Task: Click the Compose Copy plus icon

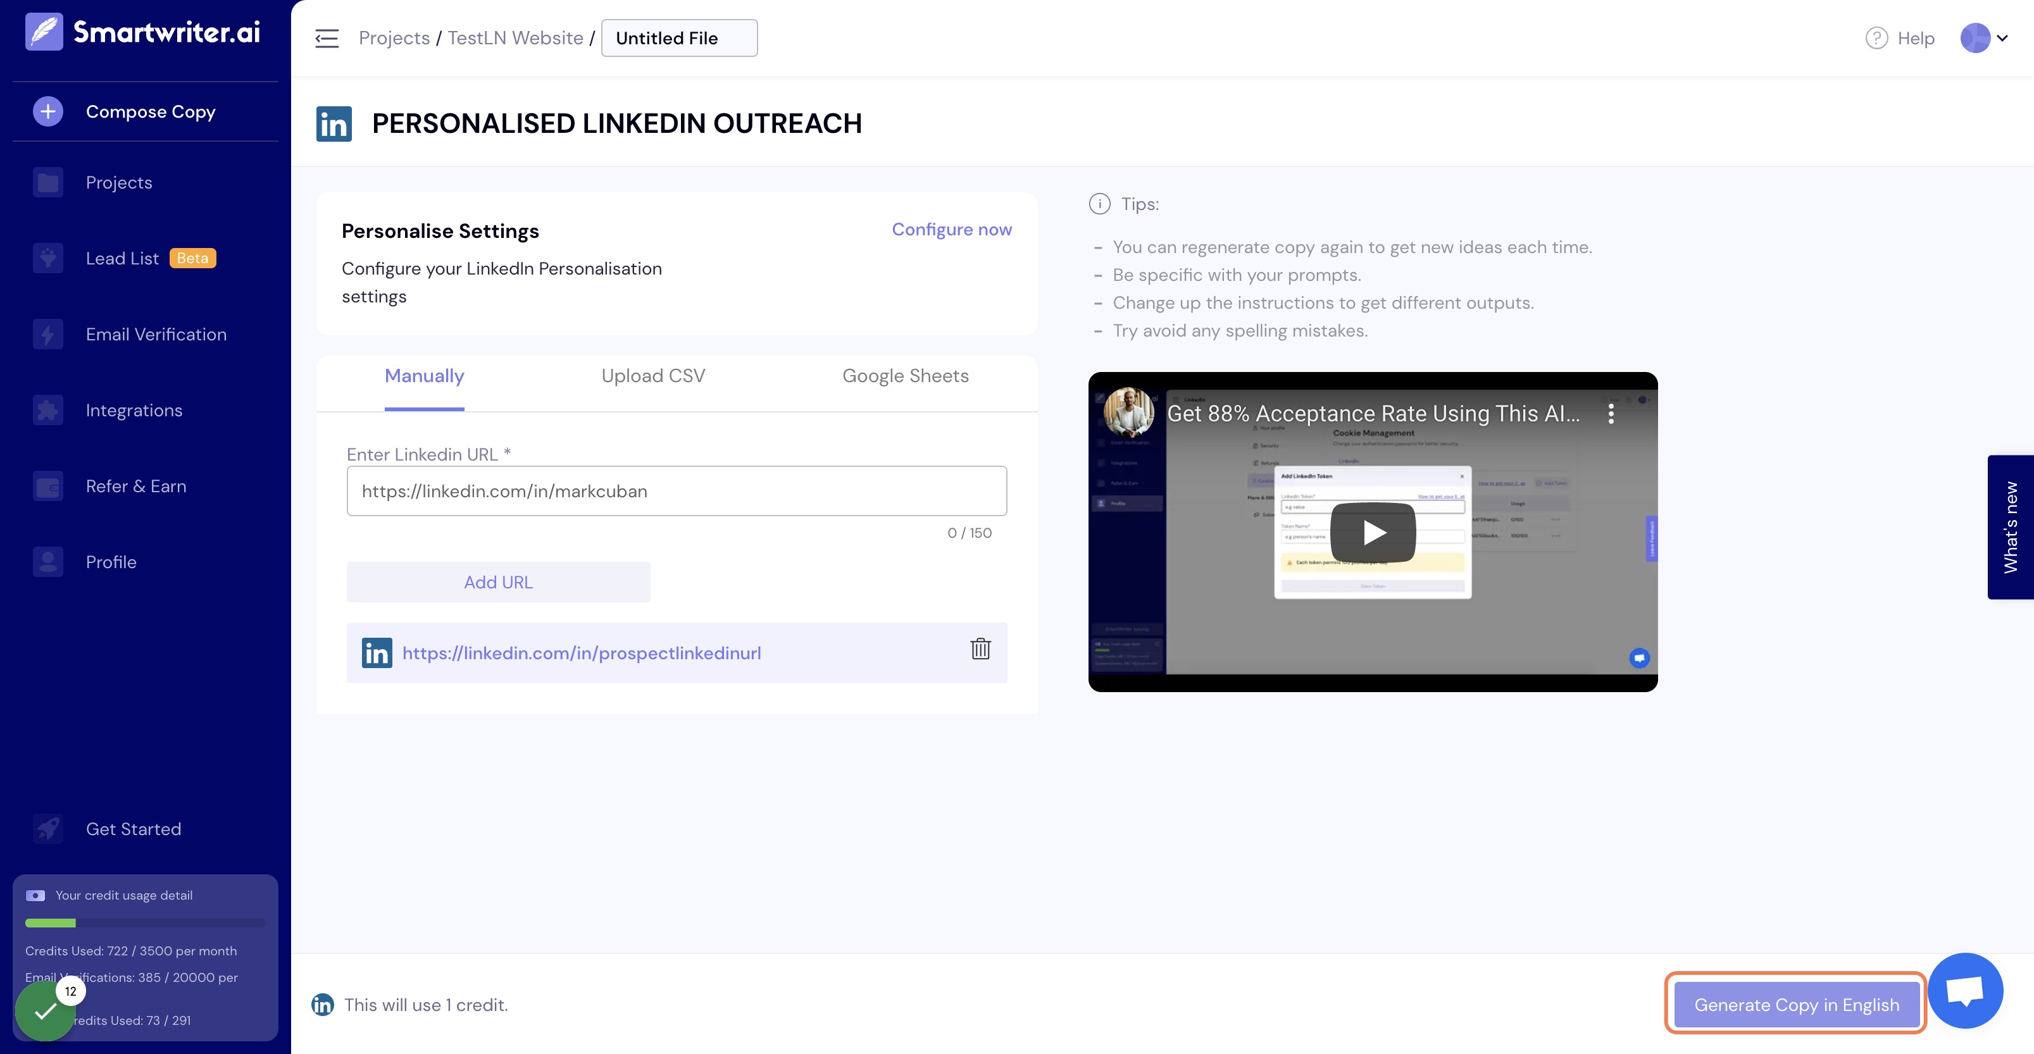Action: coord(48,111)
